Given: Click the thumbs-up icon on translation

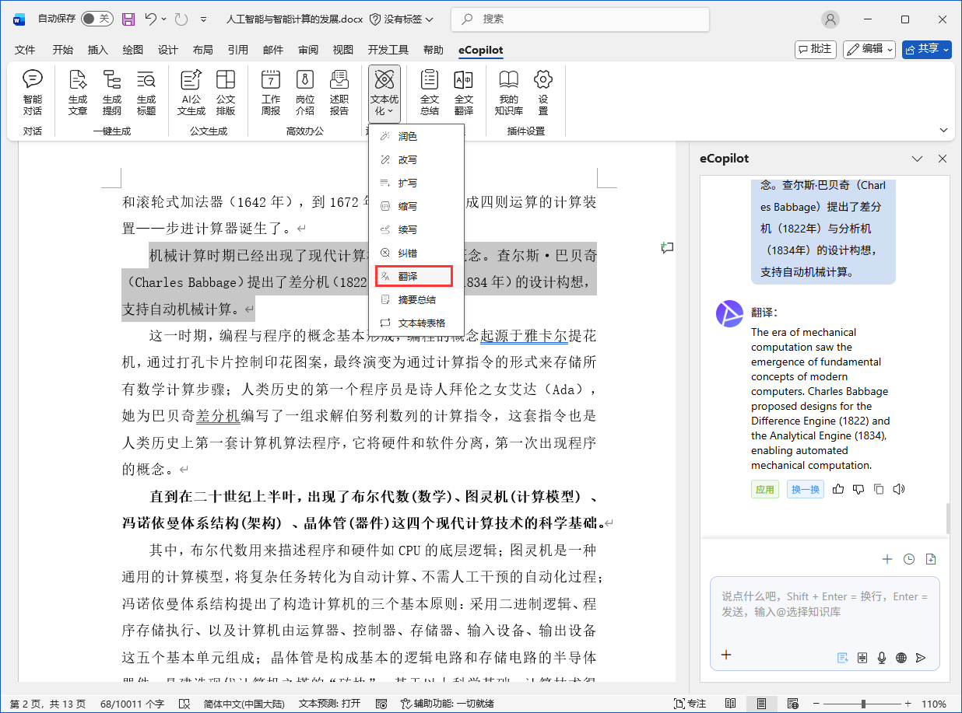Looking at the screenshot, I should [x=838, y=489].
